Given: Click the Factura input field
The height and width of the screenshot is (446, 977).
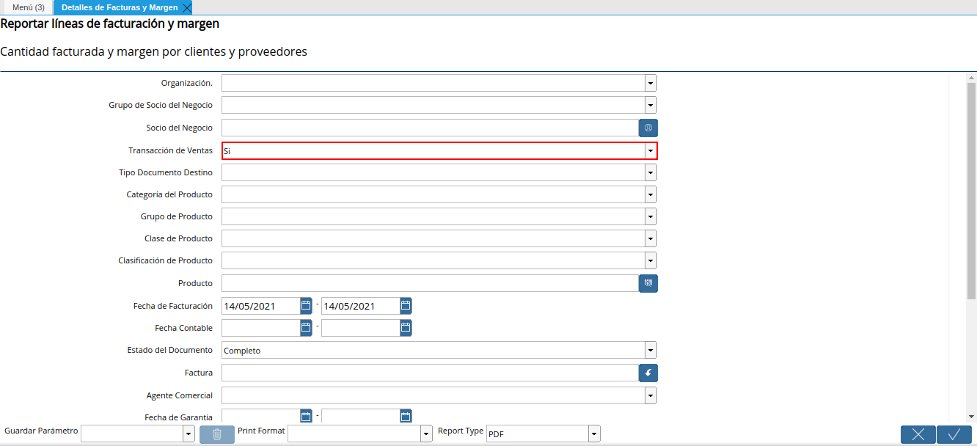Looking at the screenshot, I should 430,373.
